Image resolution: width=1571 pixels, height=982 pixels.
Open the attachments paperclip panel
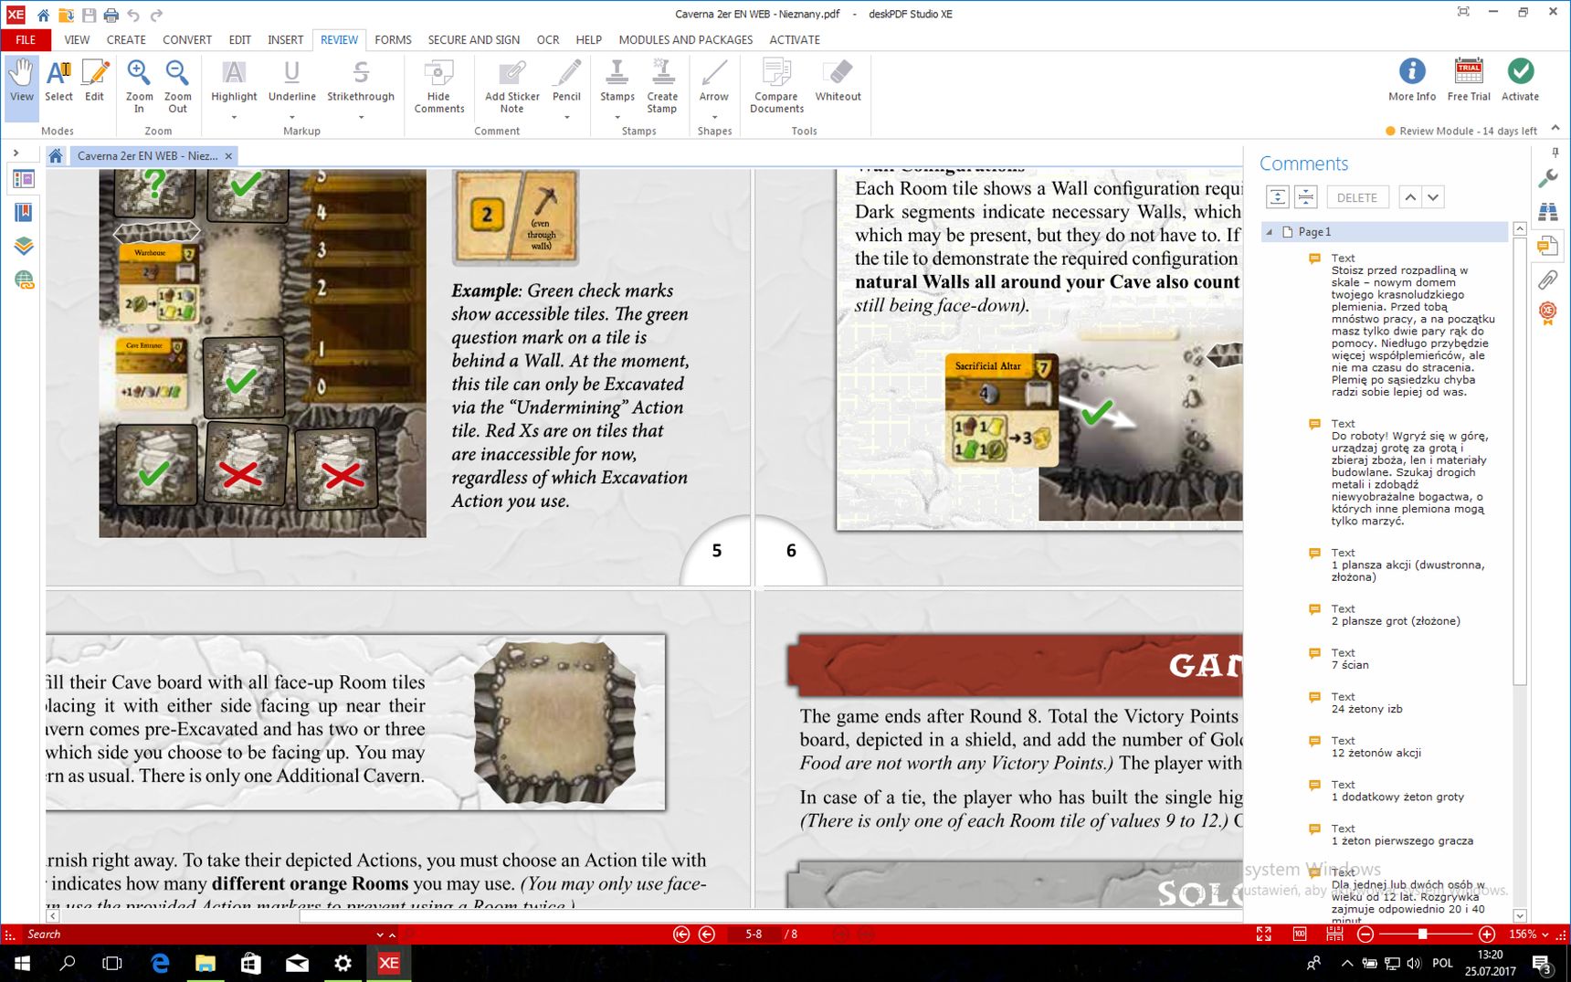tap(1547, 279)
